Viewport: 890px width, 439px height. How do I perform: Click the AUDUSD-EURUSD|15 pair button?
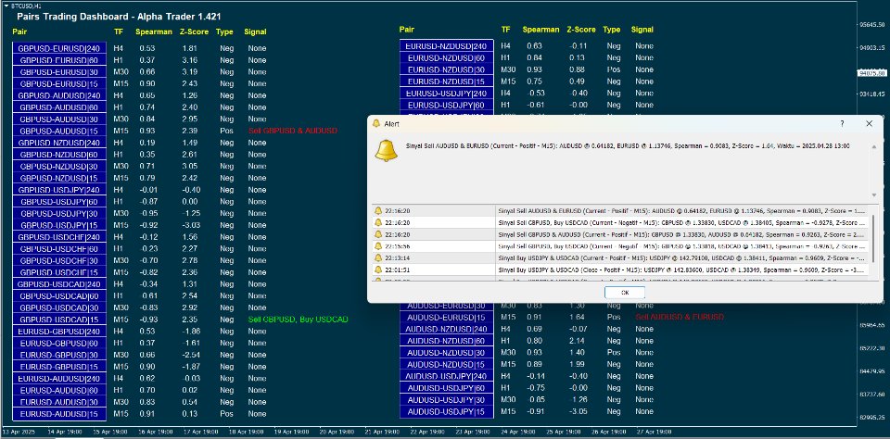coord(447,318)
